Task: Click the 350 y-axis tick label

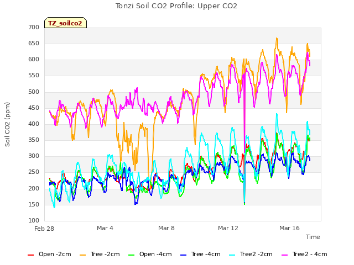Action: pyautogui.click(x=34, y=140)
